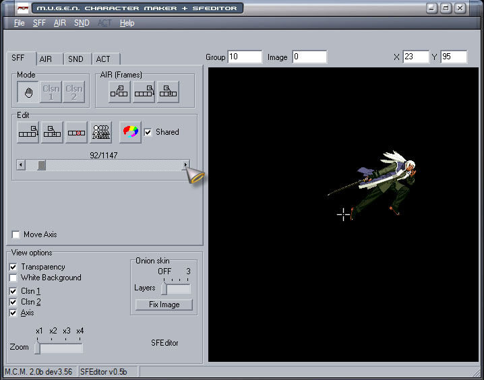
Task: Click the middle AIR Frames icon
Action: [x=144, y=92]
